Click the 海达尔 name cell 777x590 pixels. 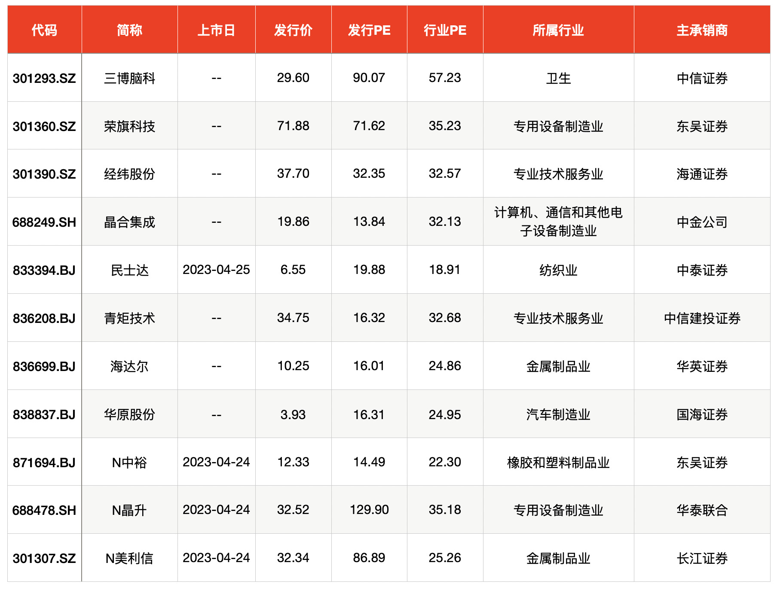pos(129,366)
